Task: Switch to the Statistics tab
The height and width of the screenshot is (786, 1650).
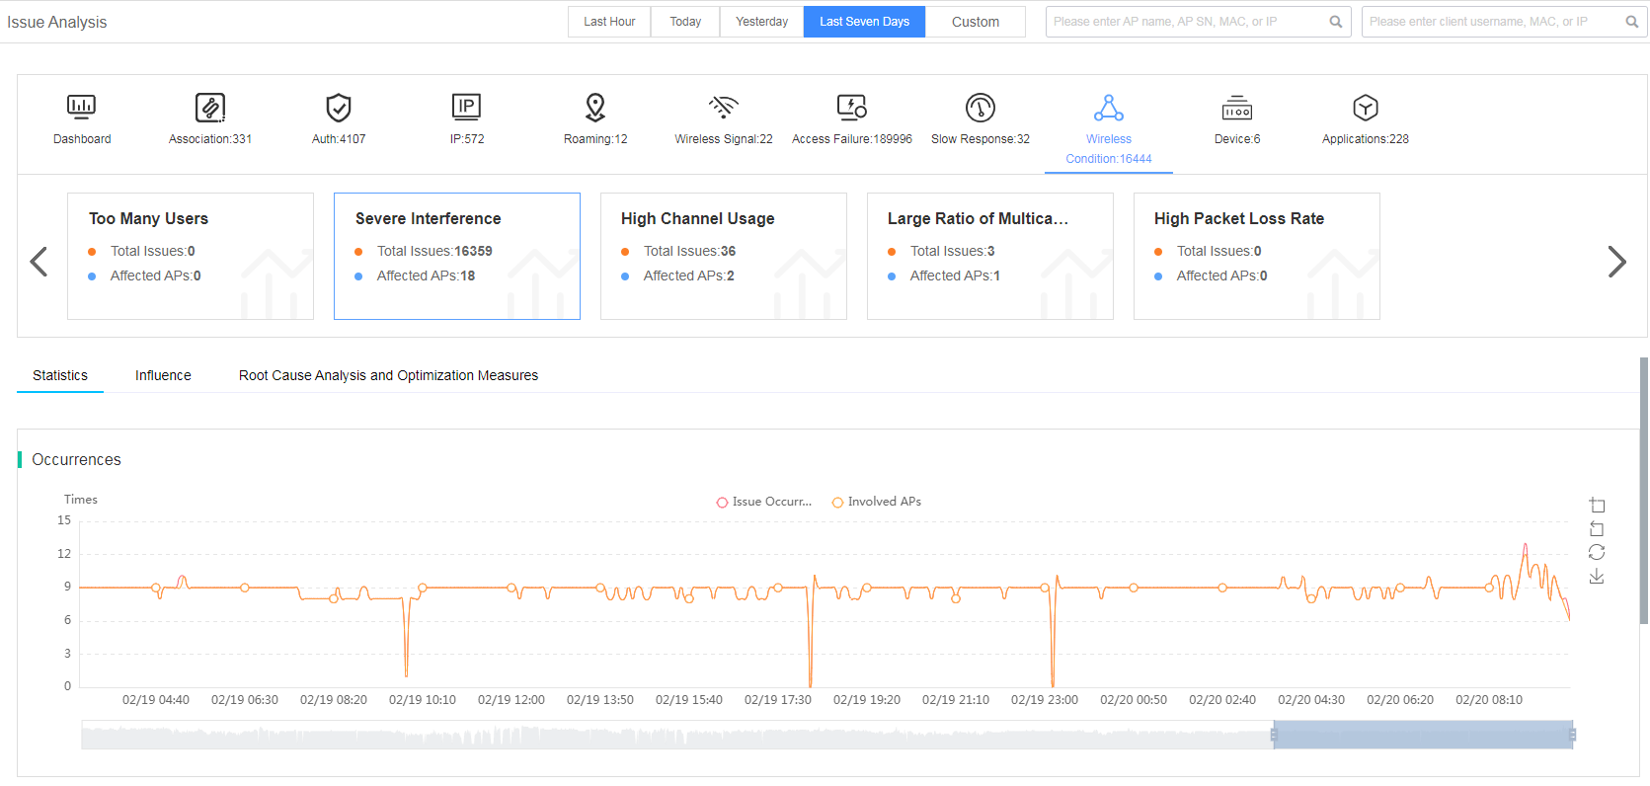Action: 60,375
